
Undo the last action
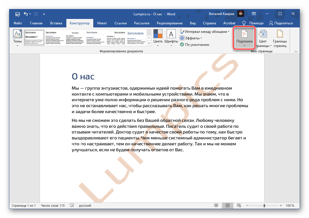(26, 14)
